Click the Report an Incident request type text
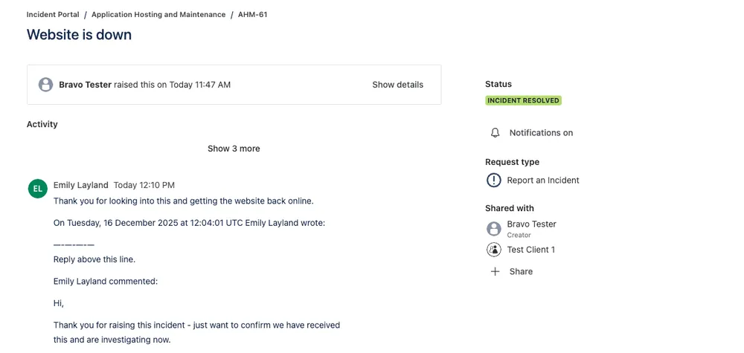744x353 pixels. (543, 180)
